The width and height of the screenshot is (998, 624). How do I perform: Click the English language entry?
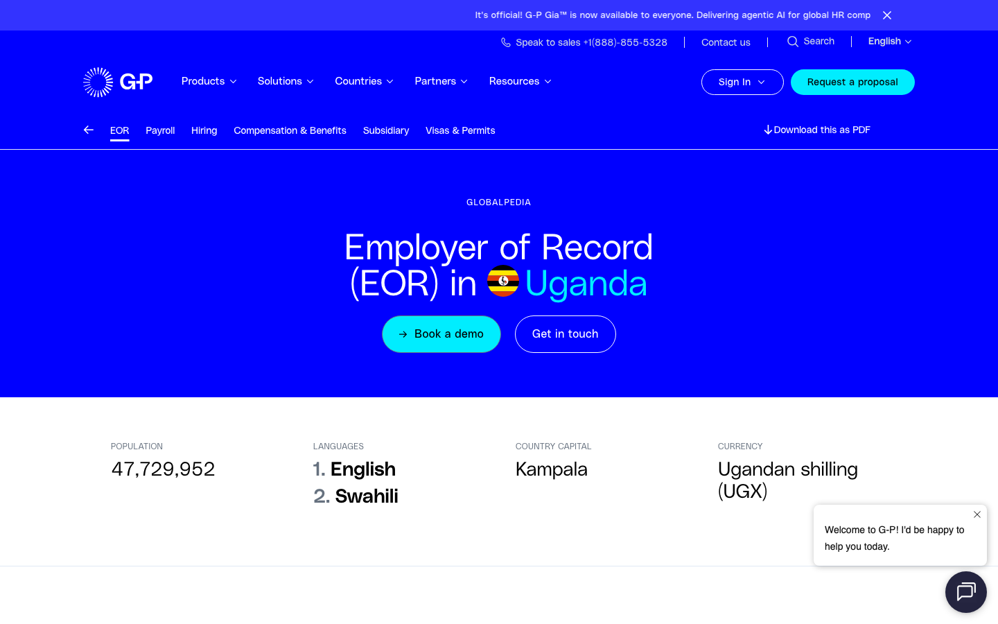(363, 469)
